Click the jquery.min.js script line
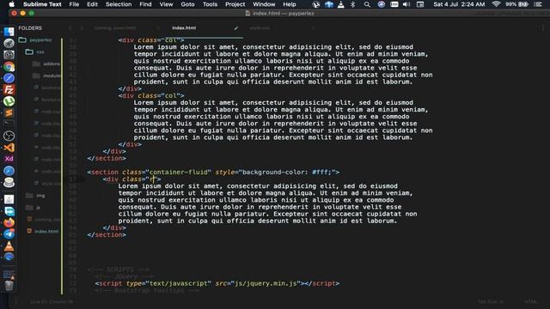This screenshot has width=550, height=309. (217, 283)
